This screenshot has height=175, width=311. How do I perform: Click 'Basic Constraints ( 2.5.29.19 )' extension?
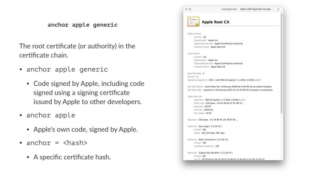pos(214,140)
